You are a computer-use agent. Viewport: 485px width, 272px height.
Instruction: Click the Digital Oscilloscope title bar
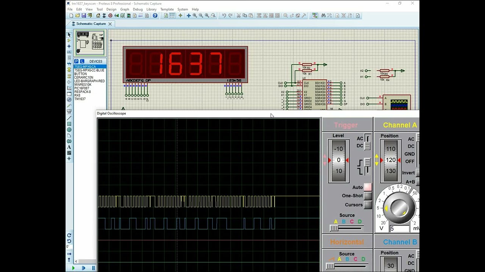coord(258,113)
